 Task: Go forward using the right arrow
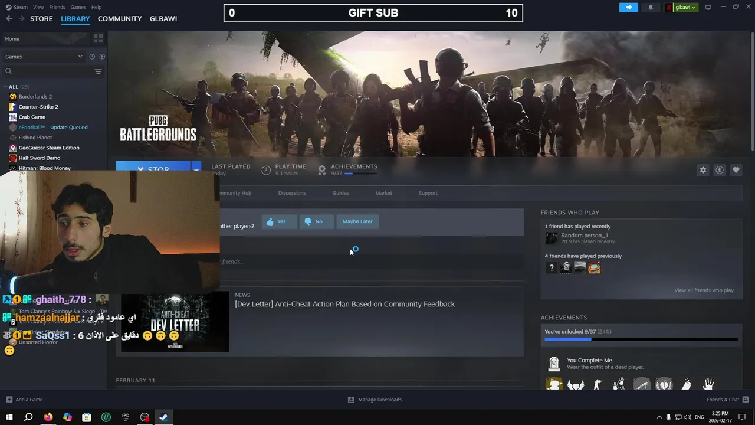(21, 19)
